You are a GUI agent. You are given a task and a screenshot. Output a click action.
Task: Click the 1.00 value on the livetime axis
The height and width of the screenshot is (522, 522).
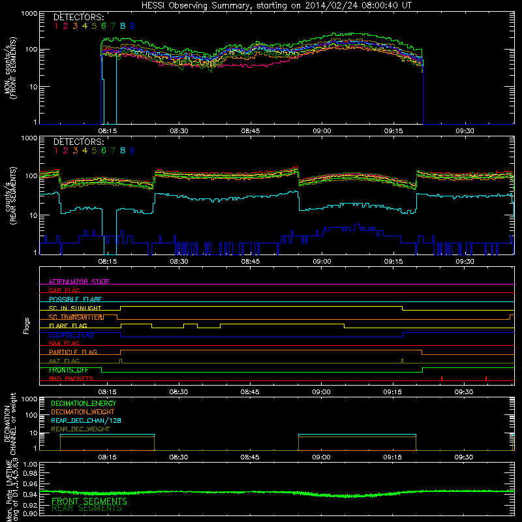(30, 464)
